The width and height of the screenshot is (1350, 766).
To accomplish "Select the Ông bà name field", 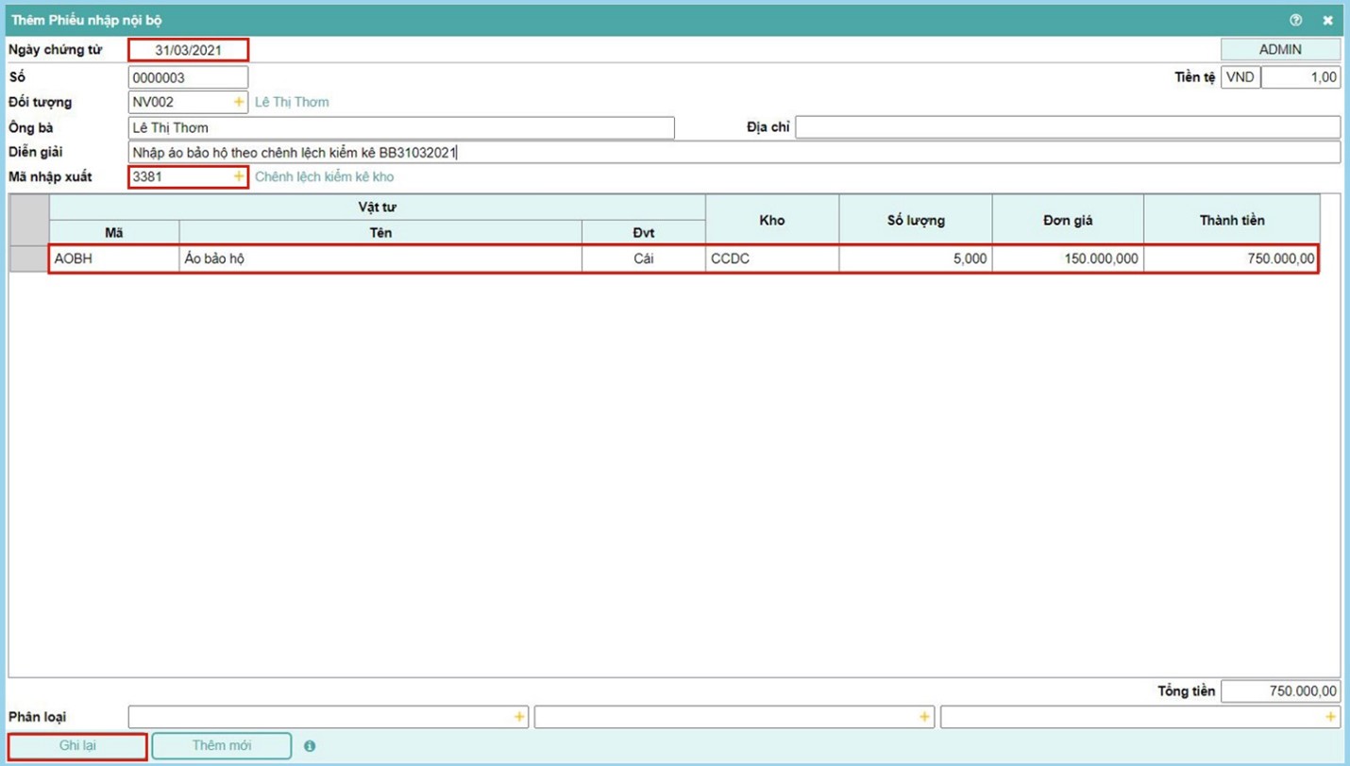I will point(400,127).
